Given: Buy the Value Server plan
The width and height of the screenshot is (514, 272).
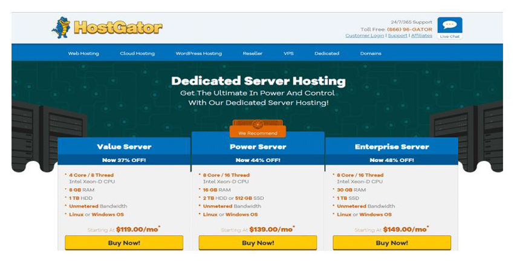Looking at the screenshot, I should tap(124, 243).
